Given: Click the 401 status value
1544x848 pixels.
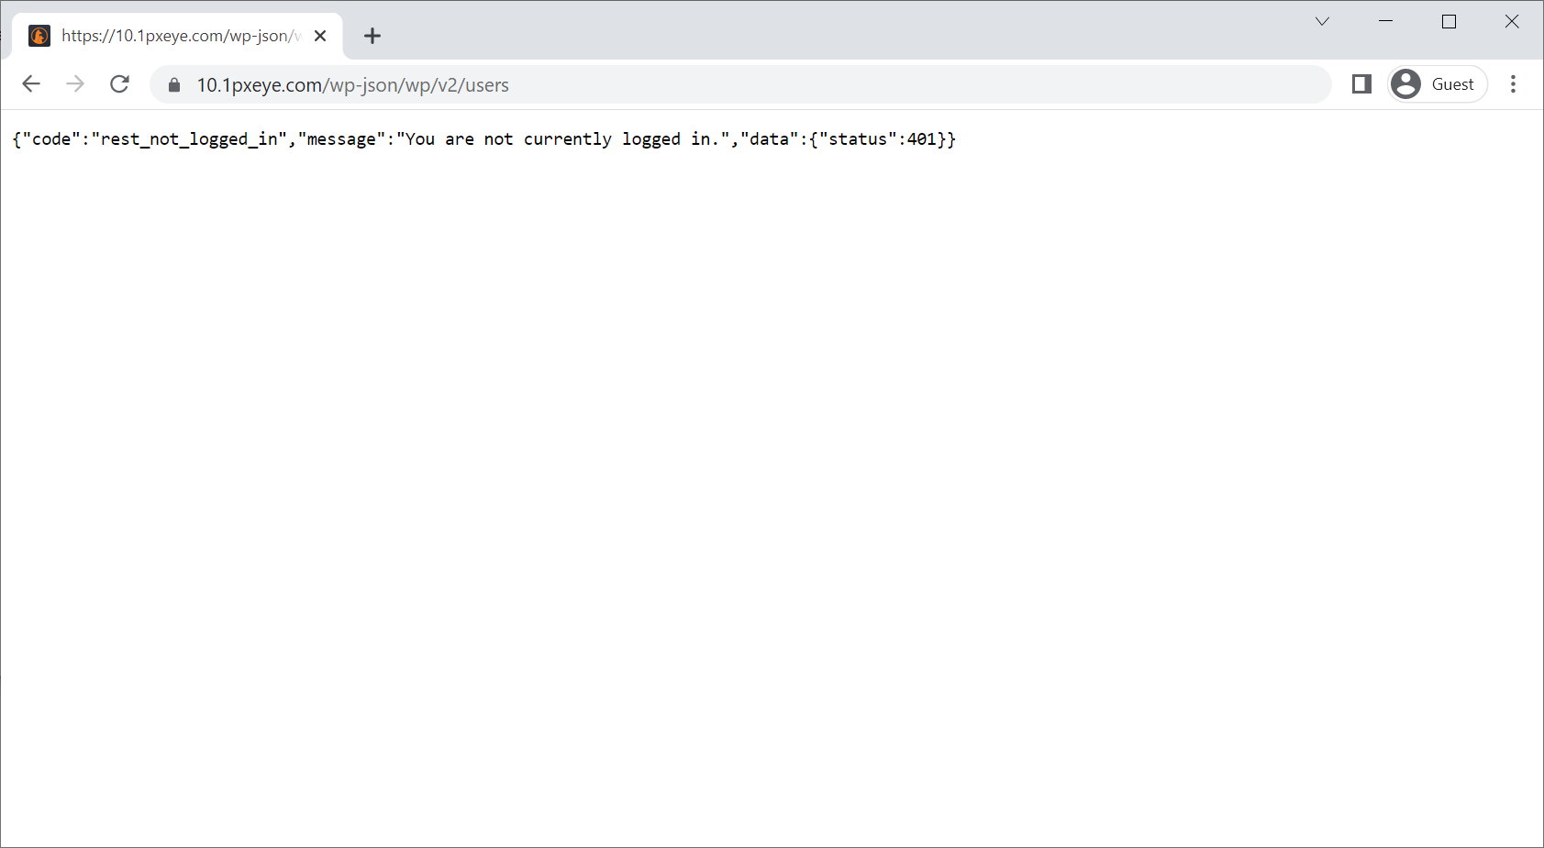Looking at the screenshot, I should [921, 139].
